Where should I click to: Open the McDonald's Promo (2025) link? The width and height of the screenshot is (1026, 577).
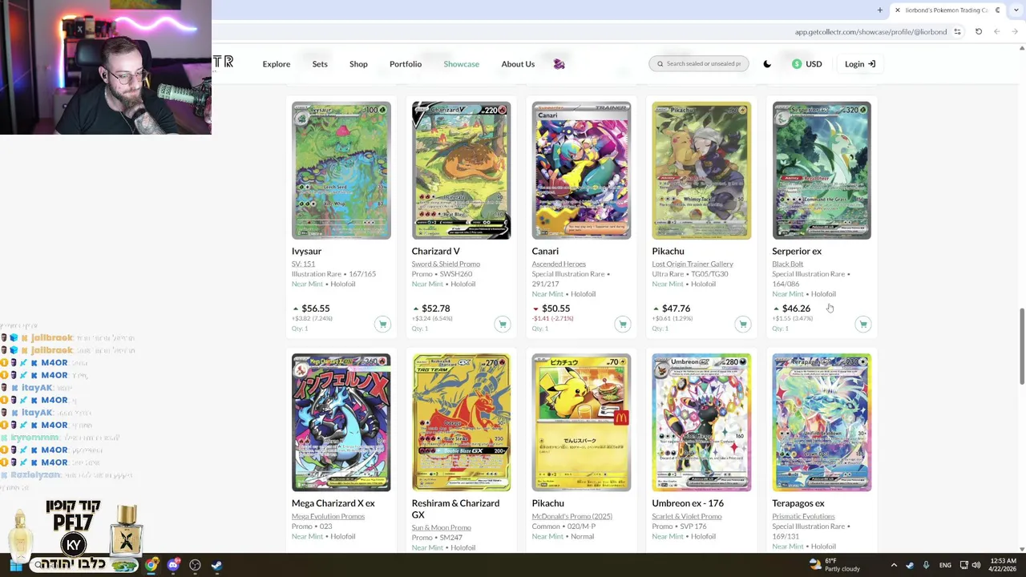pos(572,516)
